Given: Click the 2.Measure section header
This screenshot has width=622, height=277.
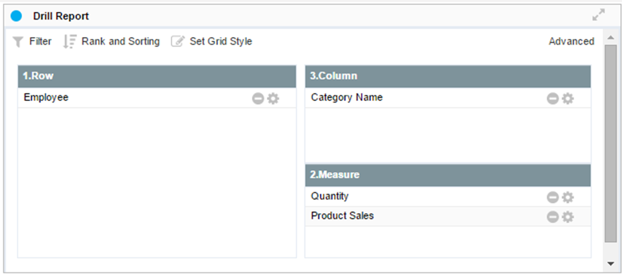Looking at the screenshot, I should coord(448,175).
